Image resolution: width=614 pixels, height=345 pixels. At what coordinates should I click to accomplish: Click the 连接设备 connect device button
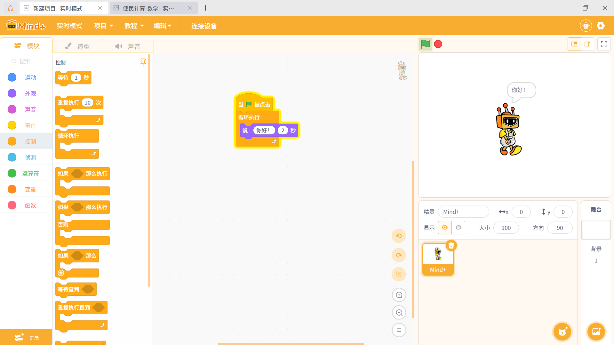pyautogui.click(x=204, y=26)
